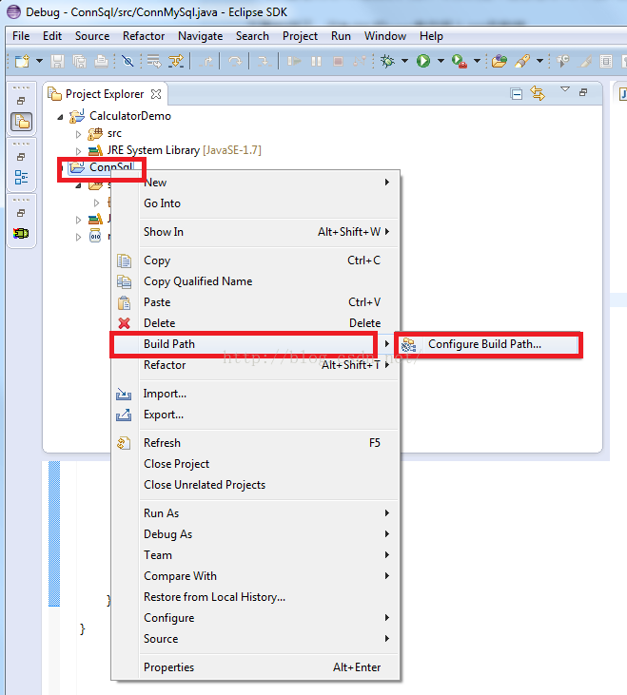Open the File menu
Screen dimensions: 627x695
pyautogui.click(x=21, y=36)
